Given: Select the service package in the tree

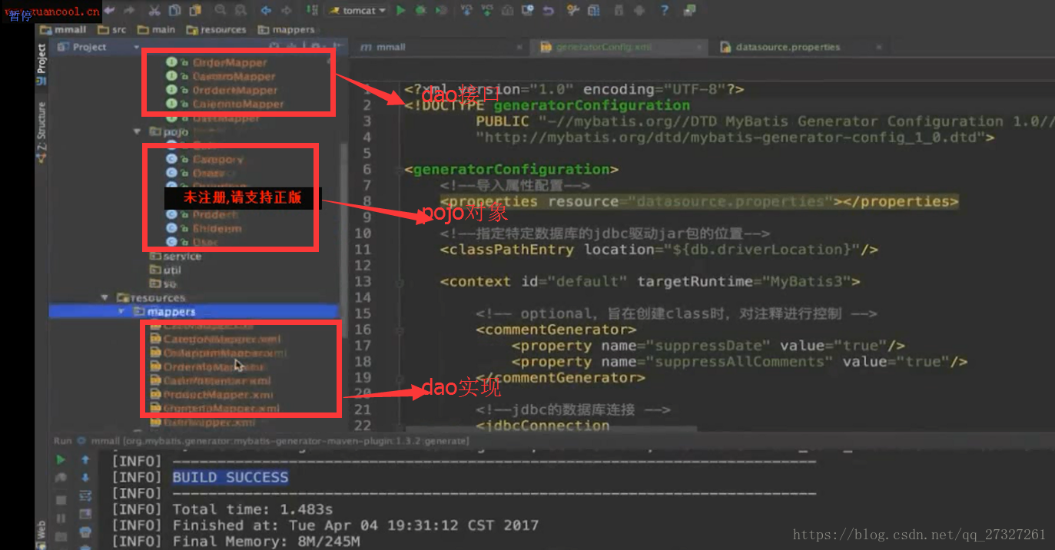Looking at the screenshot, I should (175, 257).
